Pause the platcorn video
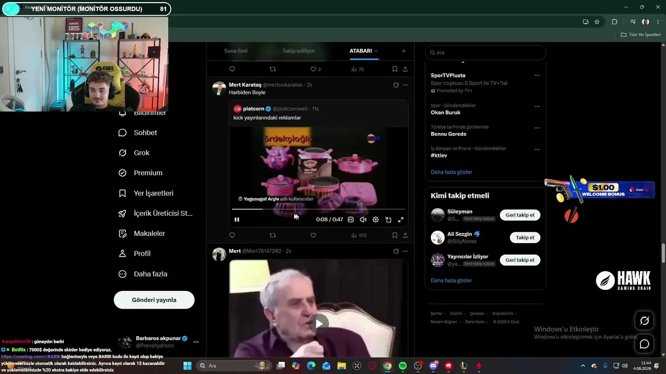The image size is (666, 374). tap(237, 220)
